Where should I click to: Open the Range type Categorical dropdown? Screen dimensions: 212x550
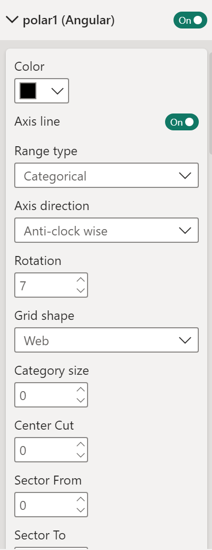tap(107, 175)
